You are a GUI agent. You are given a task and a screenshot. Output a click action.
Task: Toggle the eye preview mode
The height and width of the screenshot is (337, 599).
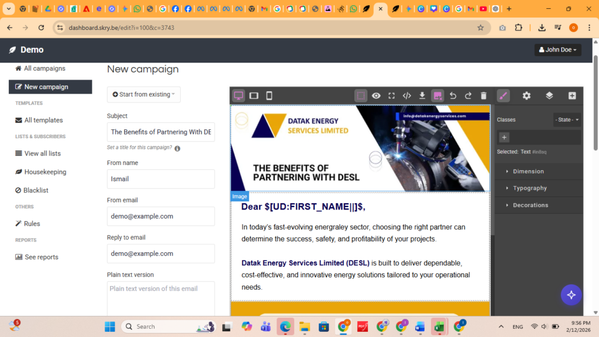pyautogui.click(x=376, y=95)
